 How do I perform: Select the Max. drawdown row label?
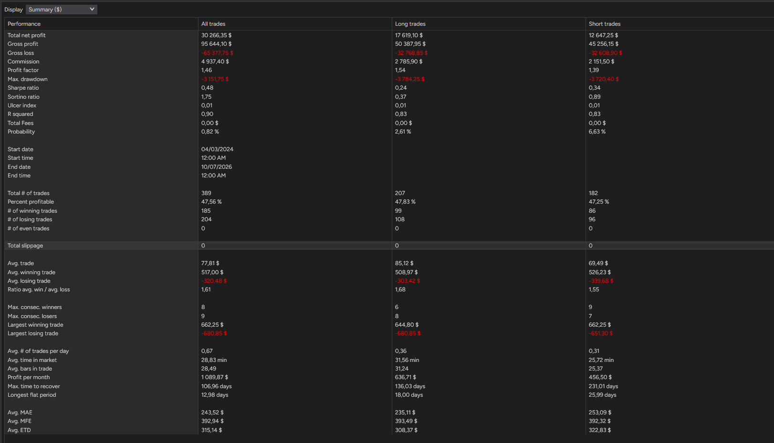[x=28, y=79]
